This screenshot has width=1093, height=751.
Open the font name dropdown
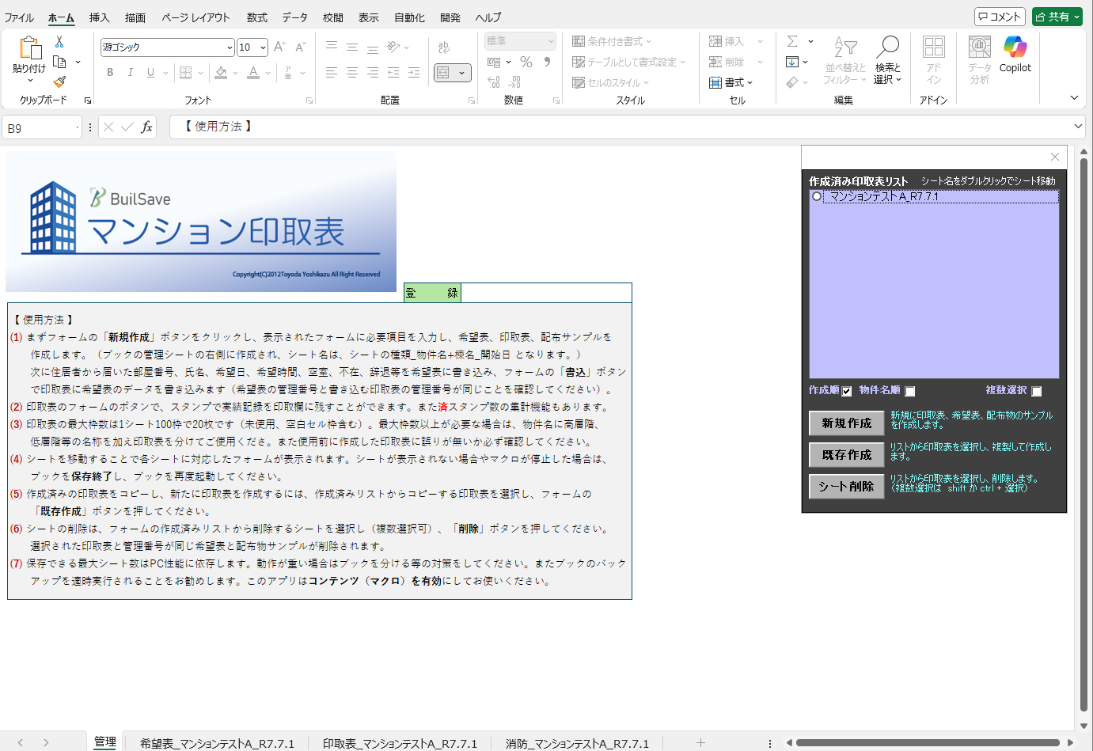[x=230, y=47]
